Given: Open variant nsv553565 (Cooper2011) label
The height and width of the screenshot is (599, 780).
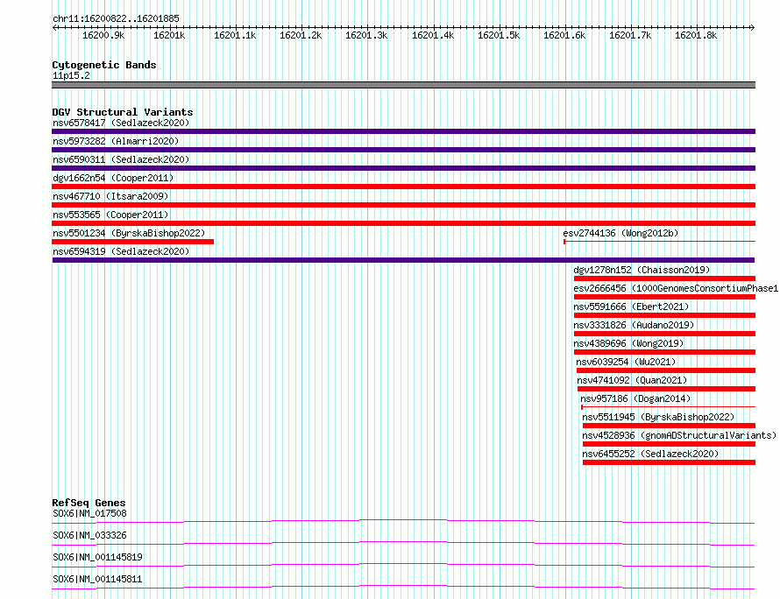Looking at the screenshot, I should tap(110, 215).
